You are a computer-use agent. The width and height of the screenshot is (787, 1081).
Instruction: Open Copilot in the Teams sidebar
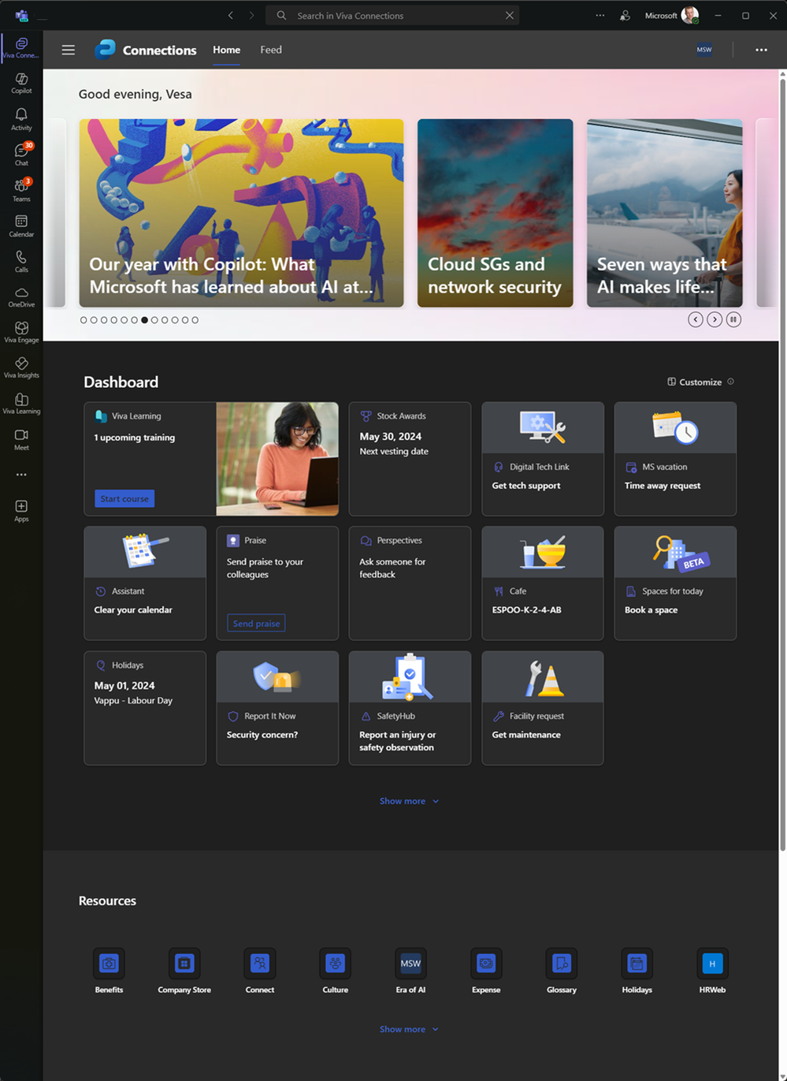click(x=21, y=83)
